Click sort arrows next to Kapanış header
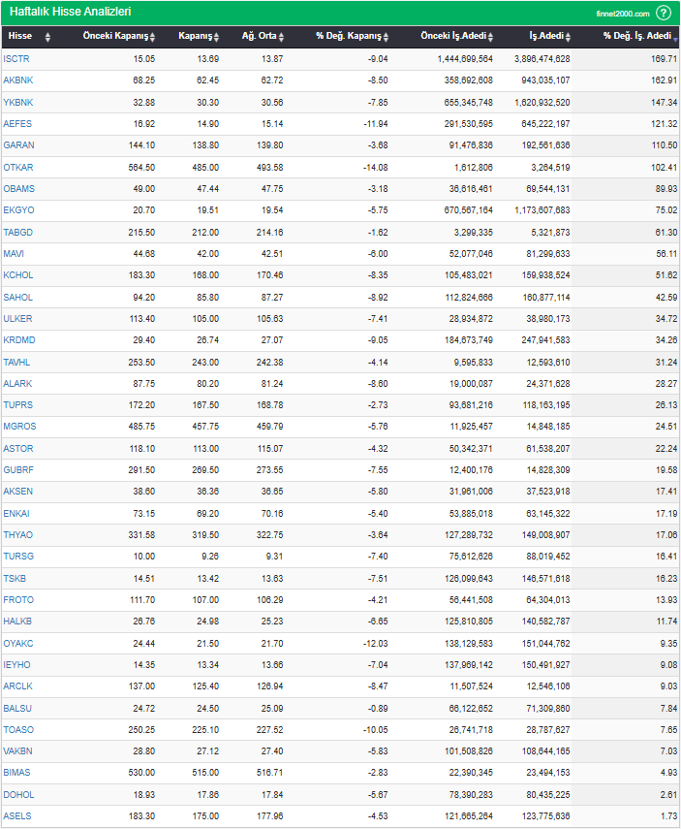Image resolution: width=681 pixels, height=829 pixels. 218,37
